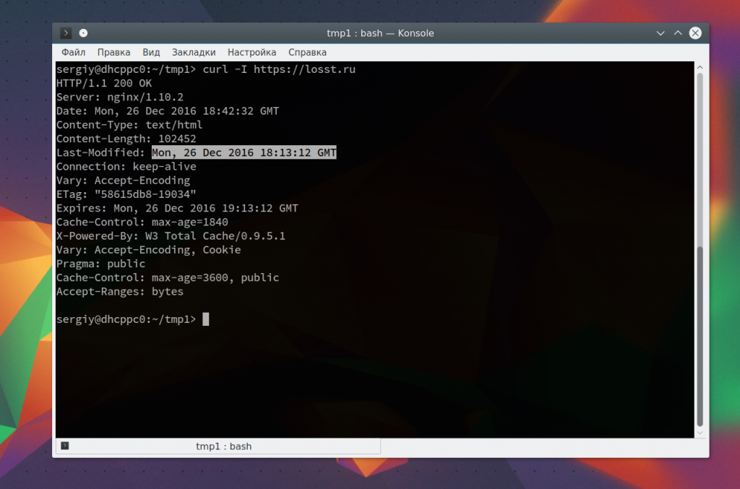
Task: Minimize window using down chevron
Action: pos(661,33)
